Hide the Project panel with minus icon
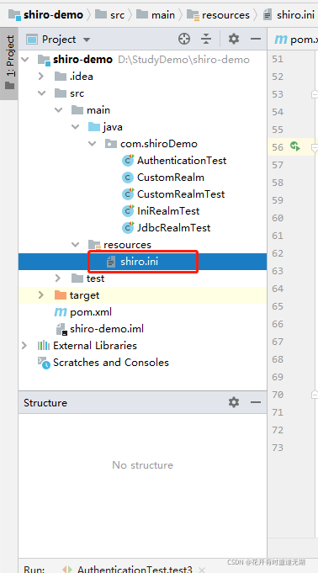This screenshot has height=573, width=318. coord(256,39)
